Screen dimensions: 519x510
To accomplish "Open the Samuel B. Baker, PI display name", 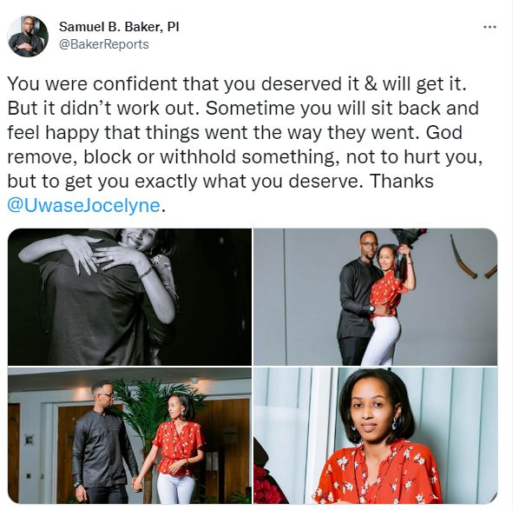I will click(119, 27).
